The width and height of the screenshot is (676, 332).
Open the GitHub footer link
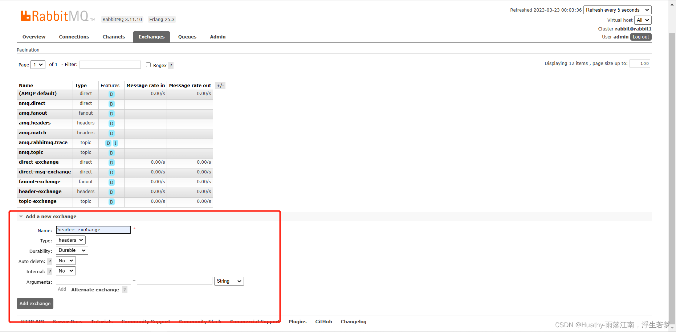point(323,322)
